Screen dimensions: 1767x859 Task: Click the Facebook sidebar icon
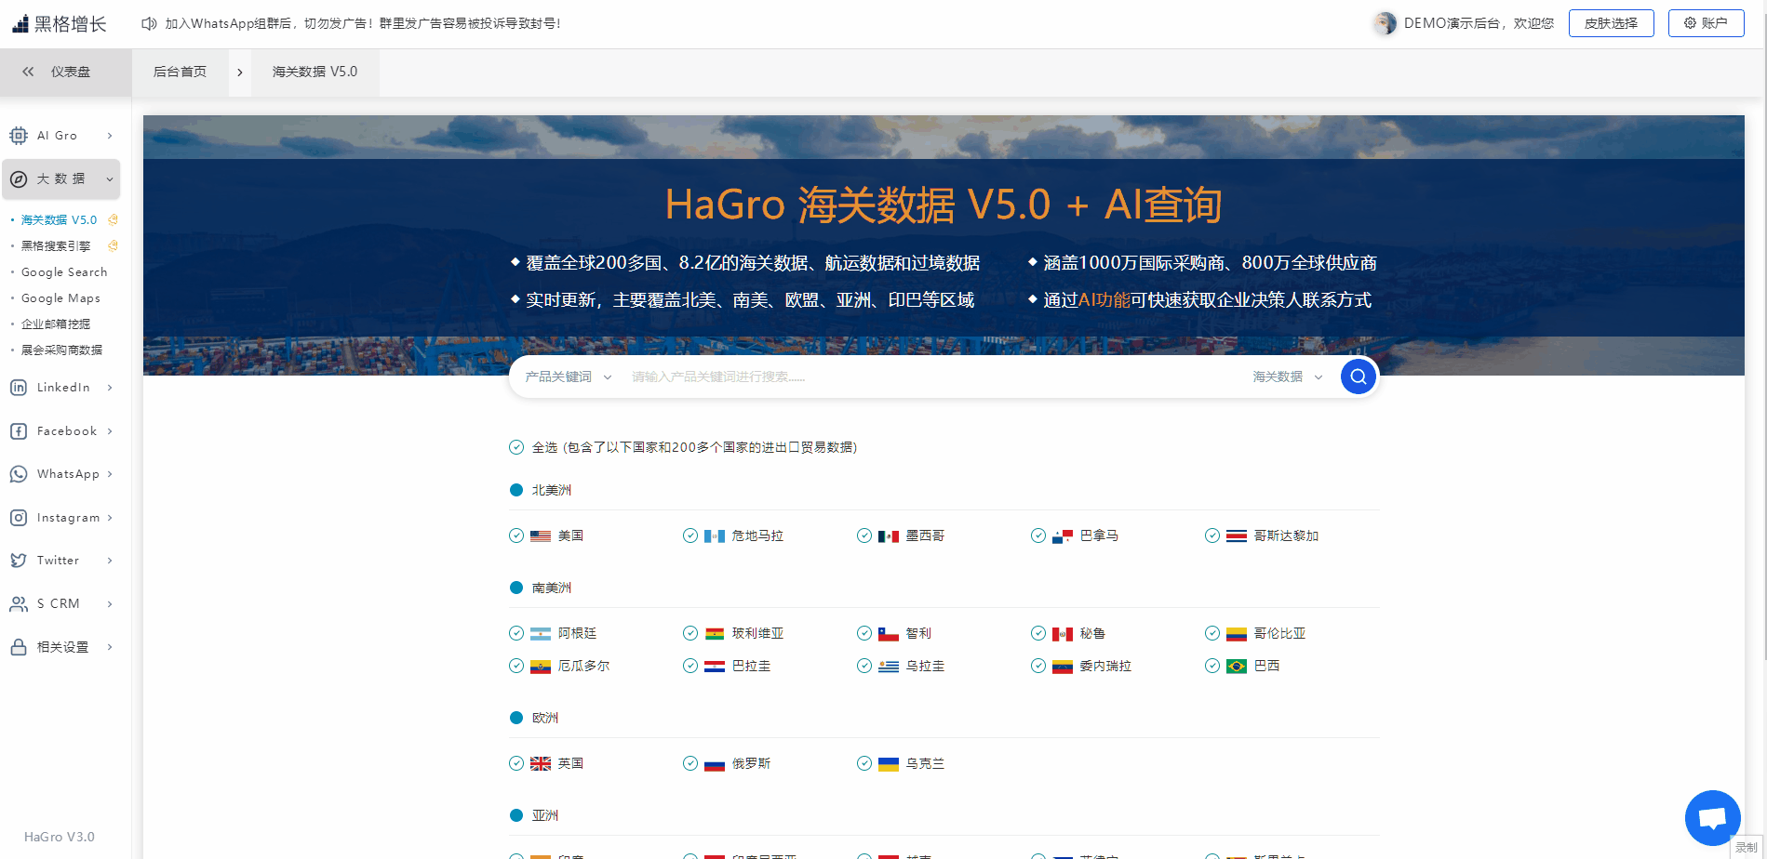(x=19, y=431)
